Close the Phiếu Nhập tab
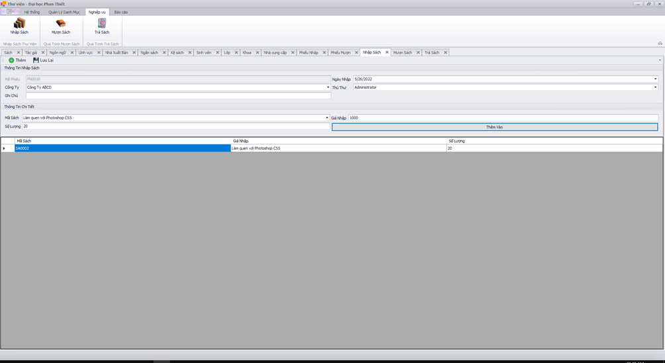This screenshot has width=665, height=363. click(324, 52)
